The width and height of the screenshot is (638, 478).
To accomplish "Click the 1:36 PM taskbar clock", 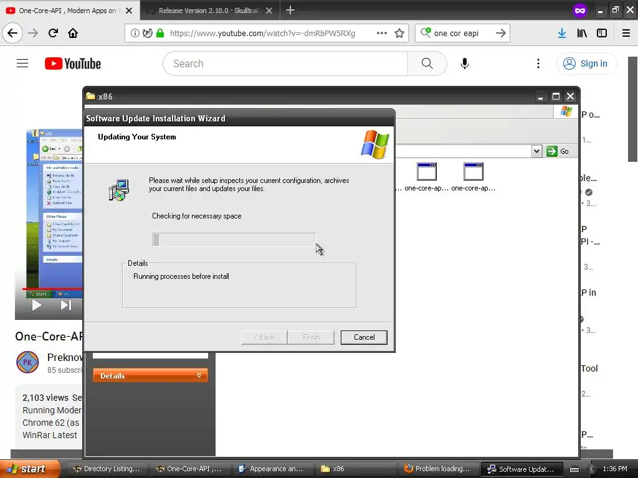I will (615, 469).
